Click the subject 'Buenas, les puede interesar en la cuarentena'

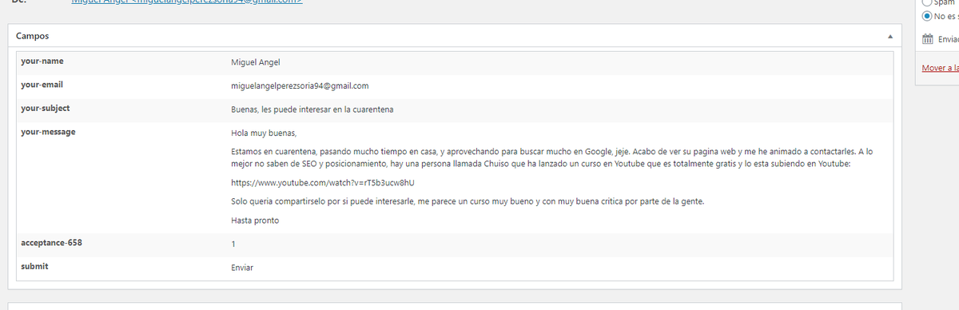[x=312, y=109]
